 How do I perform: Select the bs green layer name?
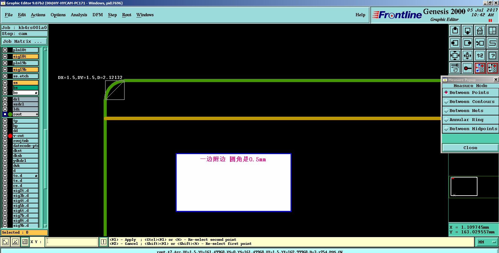pos(25,88)
